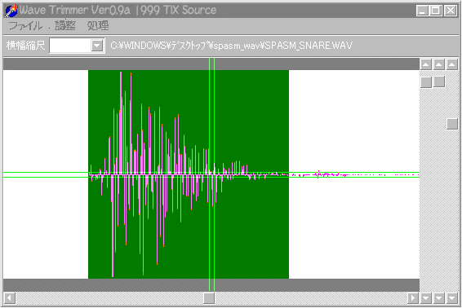This screenshot has width=462, height=308.
Task: Click the up arrow of the rightmost vertical scrollbar
Action: [x=452, y=64]
